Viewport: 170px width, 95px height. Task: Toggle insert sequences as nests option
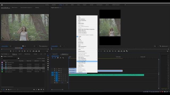coord(53,58)
